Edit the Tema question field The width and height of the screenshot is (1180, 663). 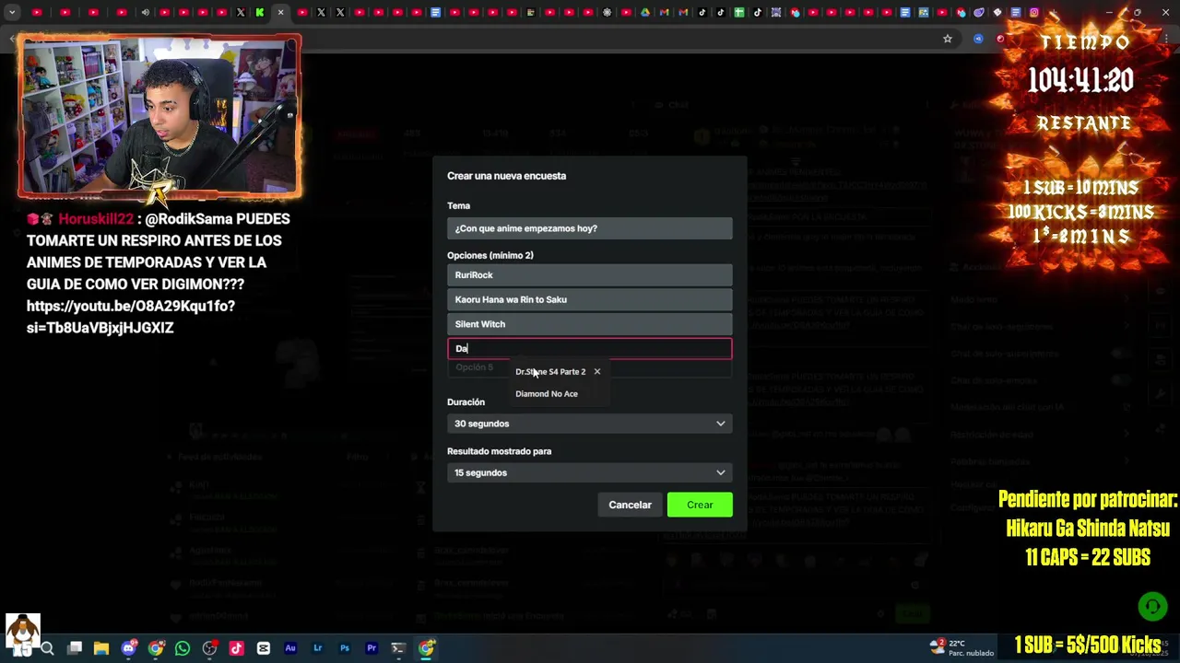[x=590, y=228]
